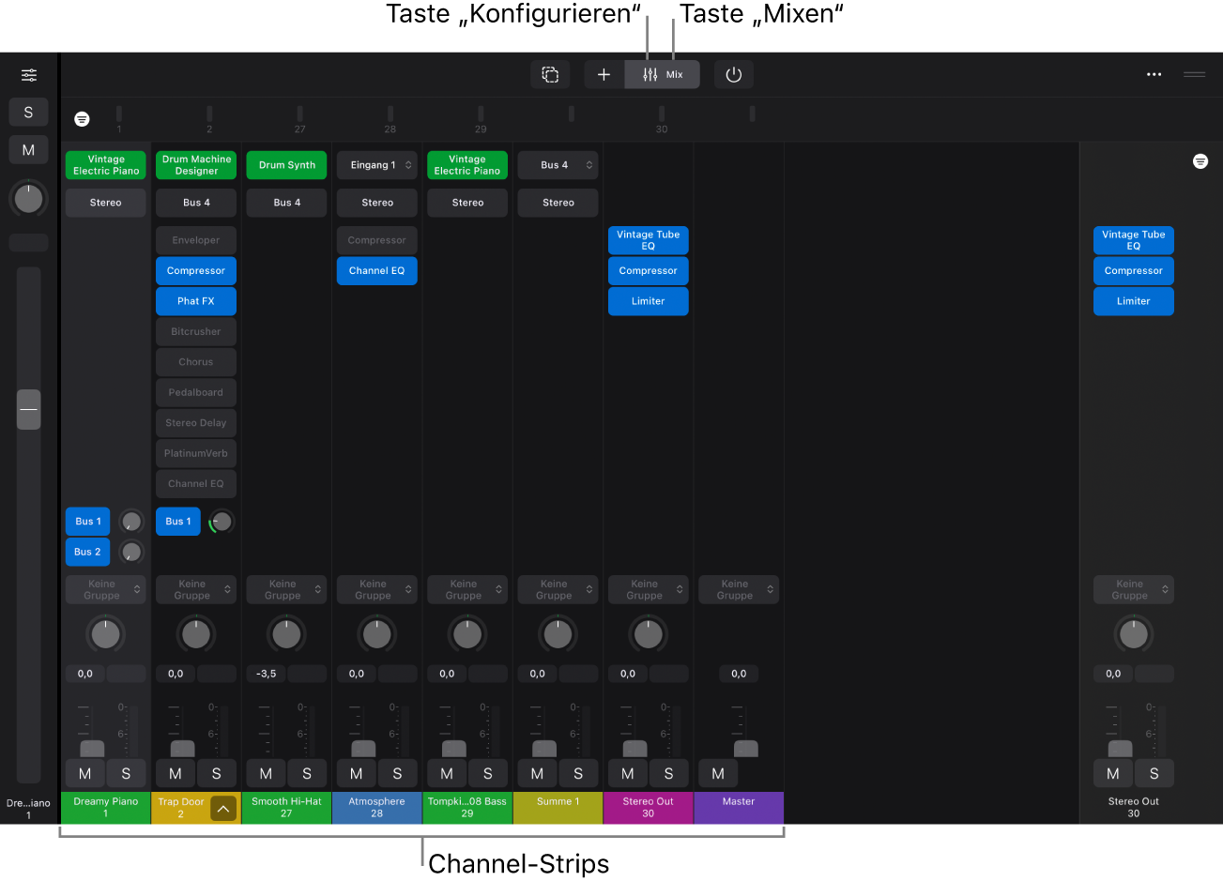Click the plus icon to add a track
Screen dimensions: 1223x881
click(604, 74)
